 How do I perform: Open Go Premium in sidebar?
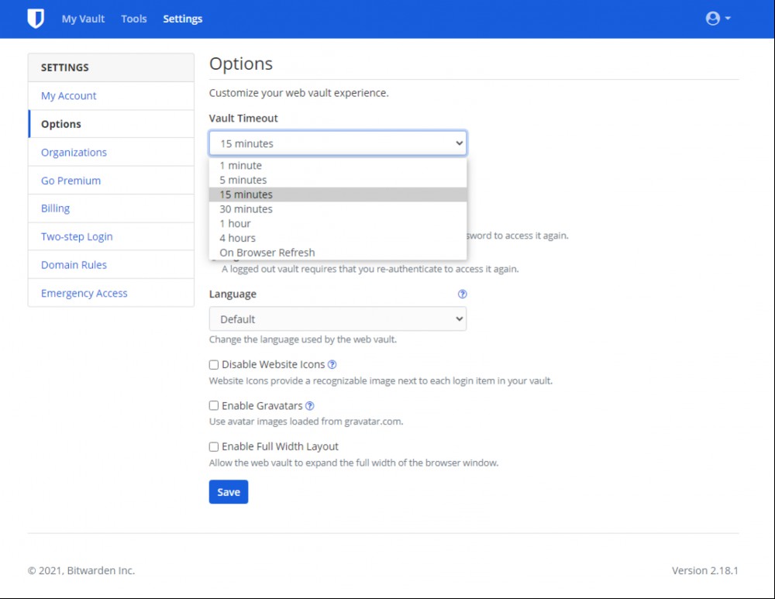111,181
